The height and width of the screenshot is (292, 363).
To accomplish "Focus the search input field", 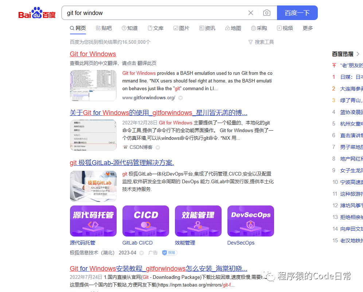I will coord(155,13).
